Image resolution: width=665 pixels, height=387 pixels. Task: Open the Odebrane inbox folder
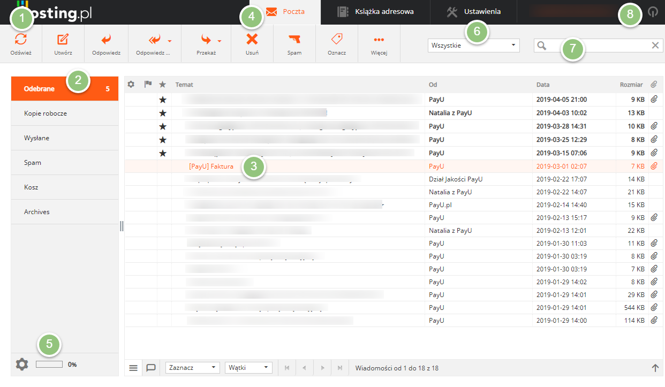pyautogui.click(x=65, y=89)
